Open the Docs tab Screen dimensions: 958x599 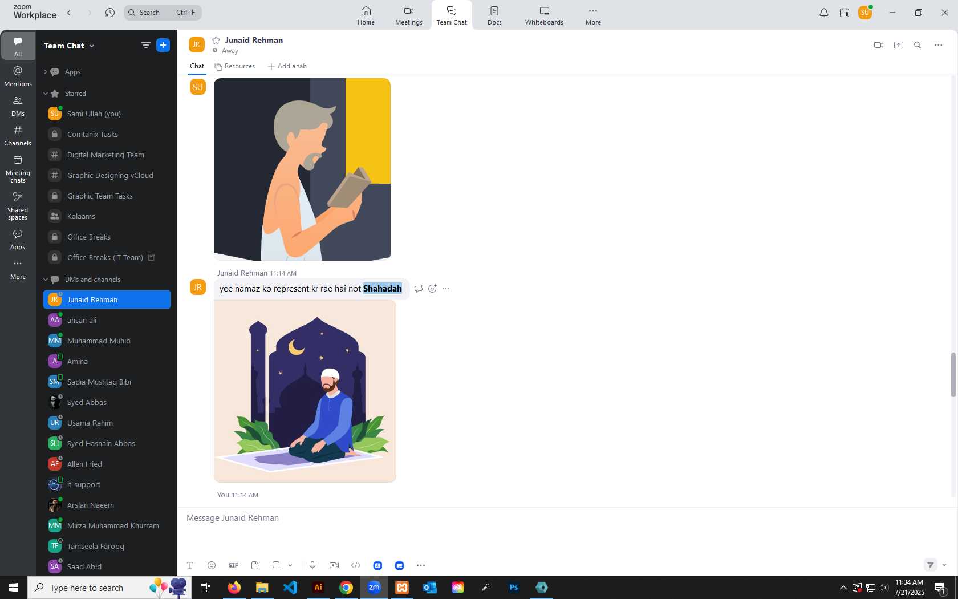point(494,15)
